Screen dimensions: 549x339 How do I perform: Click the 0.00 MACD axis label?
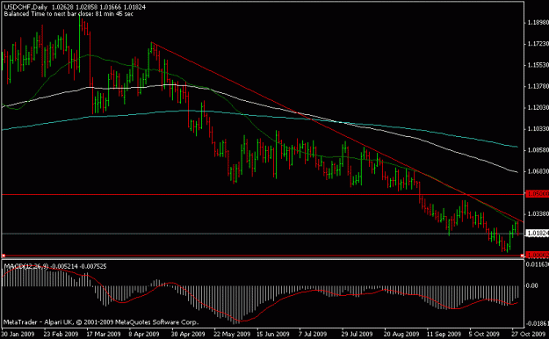tap(532, 285)
